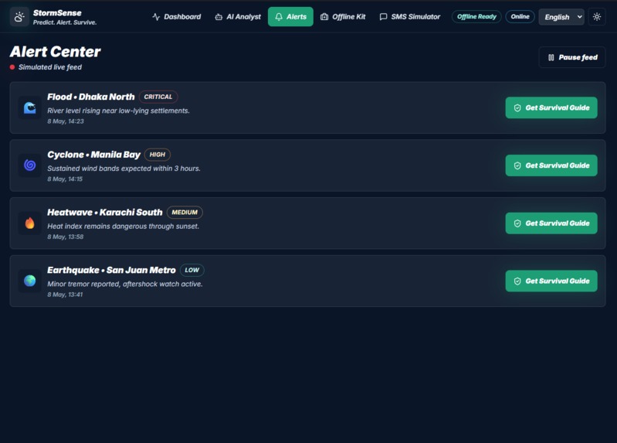Click the red live feed indicator dot
Screen dimensions: 617x443
[x=12, y=67]
